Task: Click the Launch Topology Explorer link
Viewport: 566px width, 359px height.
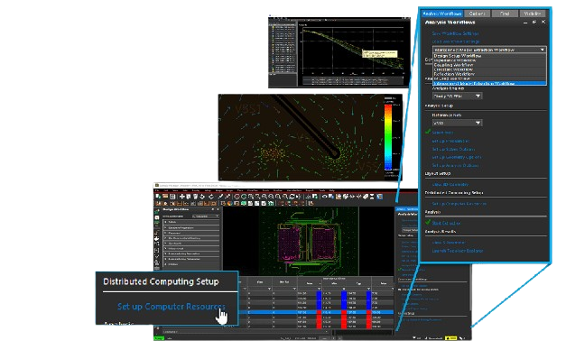Action: (458, 251)
